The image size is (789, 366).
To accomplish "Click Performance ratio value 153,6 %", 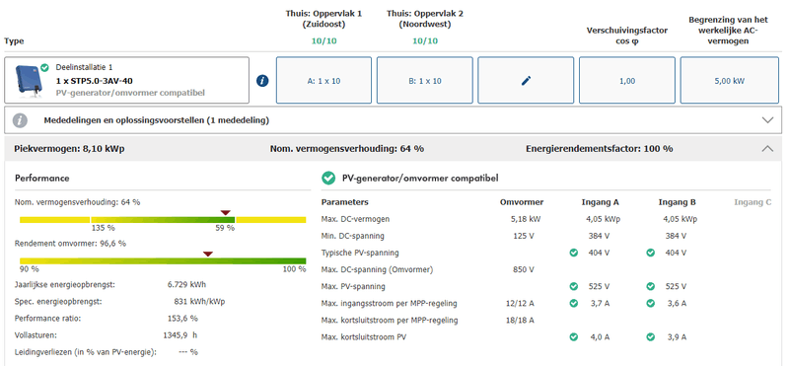I will click(x=182, y=319).
